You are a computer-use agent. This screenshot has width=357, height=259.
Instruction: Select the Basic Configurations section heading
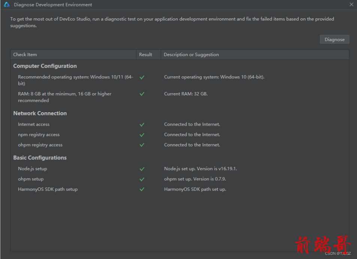coord(40,158)
